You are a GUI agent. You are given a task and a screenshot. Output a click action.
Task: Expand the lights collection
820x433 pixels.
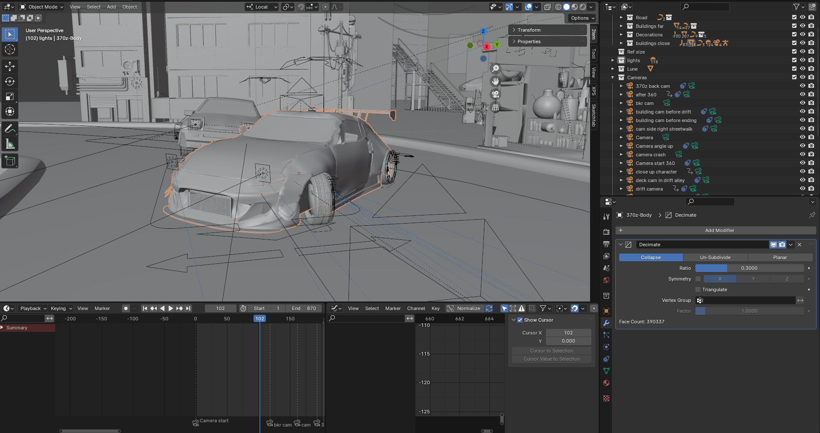point(613,60)
